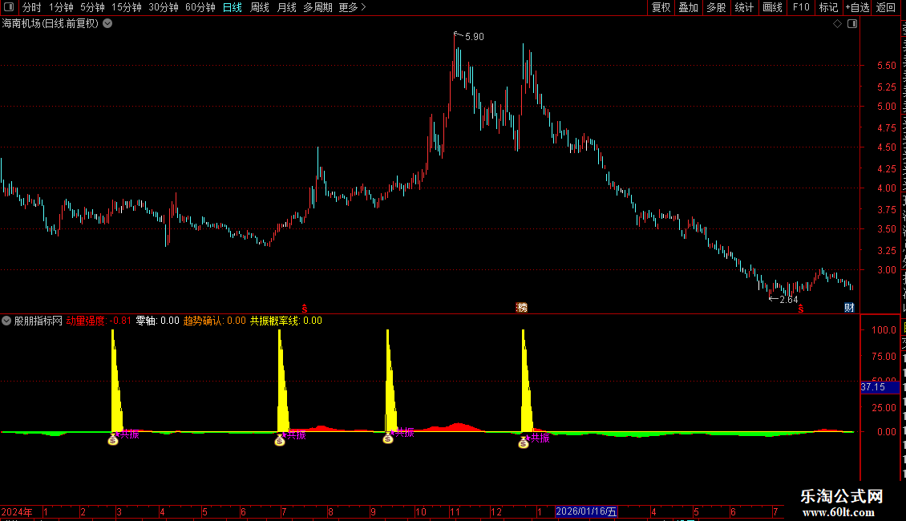This screenshot has height=521, width=906.
Task: Click the 海南机场(日线.前复权) title
Action: pyautogui.click(x=51, y=24)
